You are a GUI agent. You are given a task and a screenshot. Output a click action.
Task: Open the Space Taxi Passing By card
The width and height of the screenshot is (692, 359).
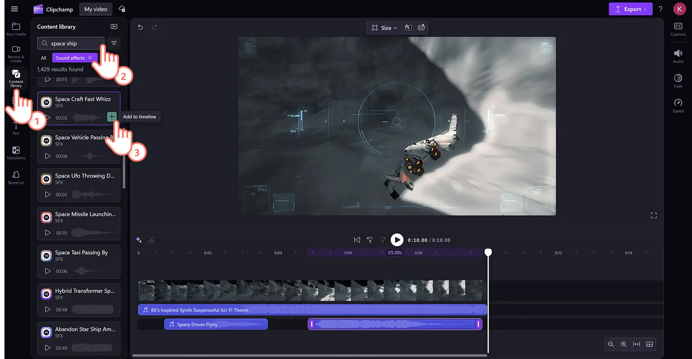79,262
